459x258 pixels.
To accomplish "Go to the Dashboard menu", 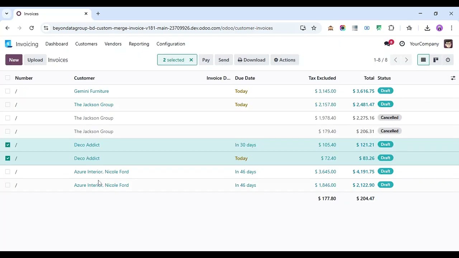I will pyautogui.click(x=57, y=44).
